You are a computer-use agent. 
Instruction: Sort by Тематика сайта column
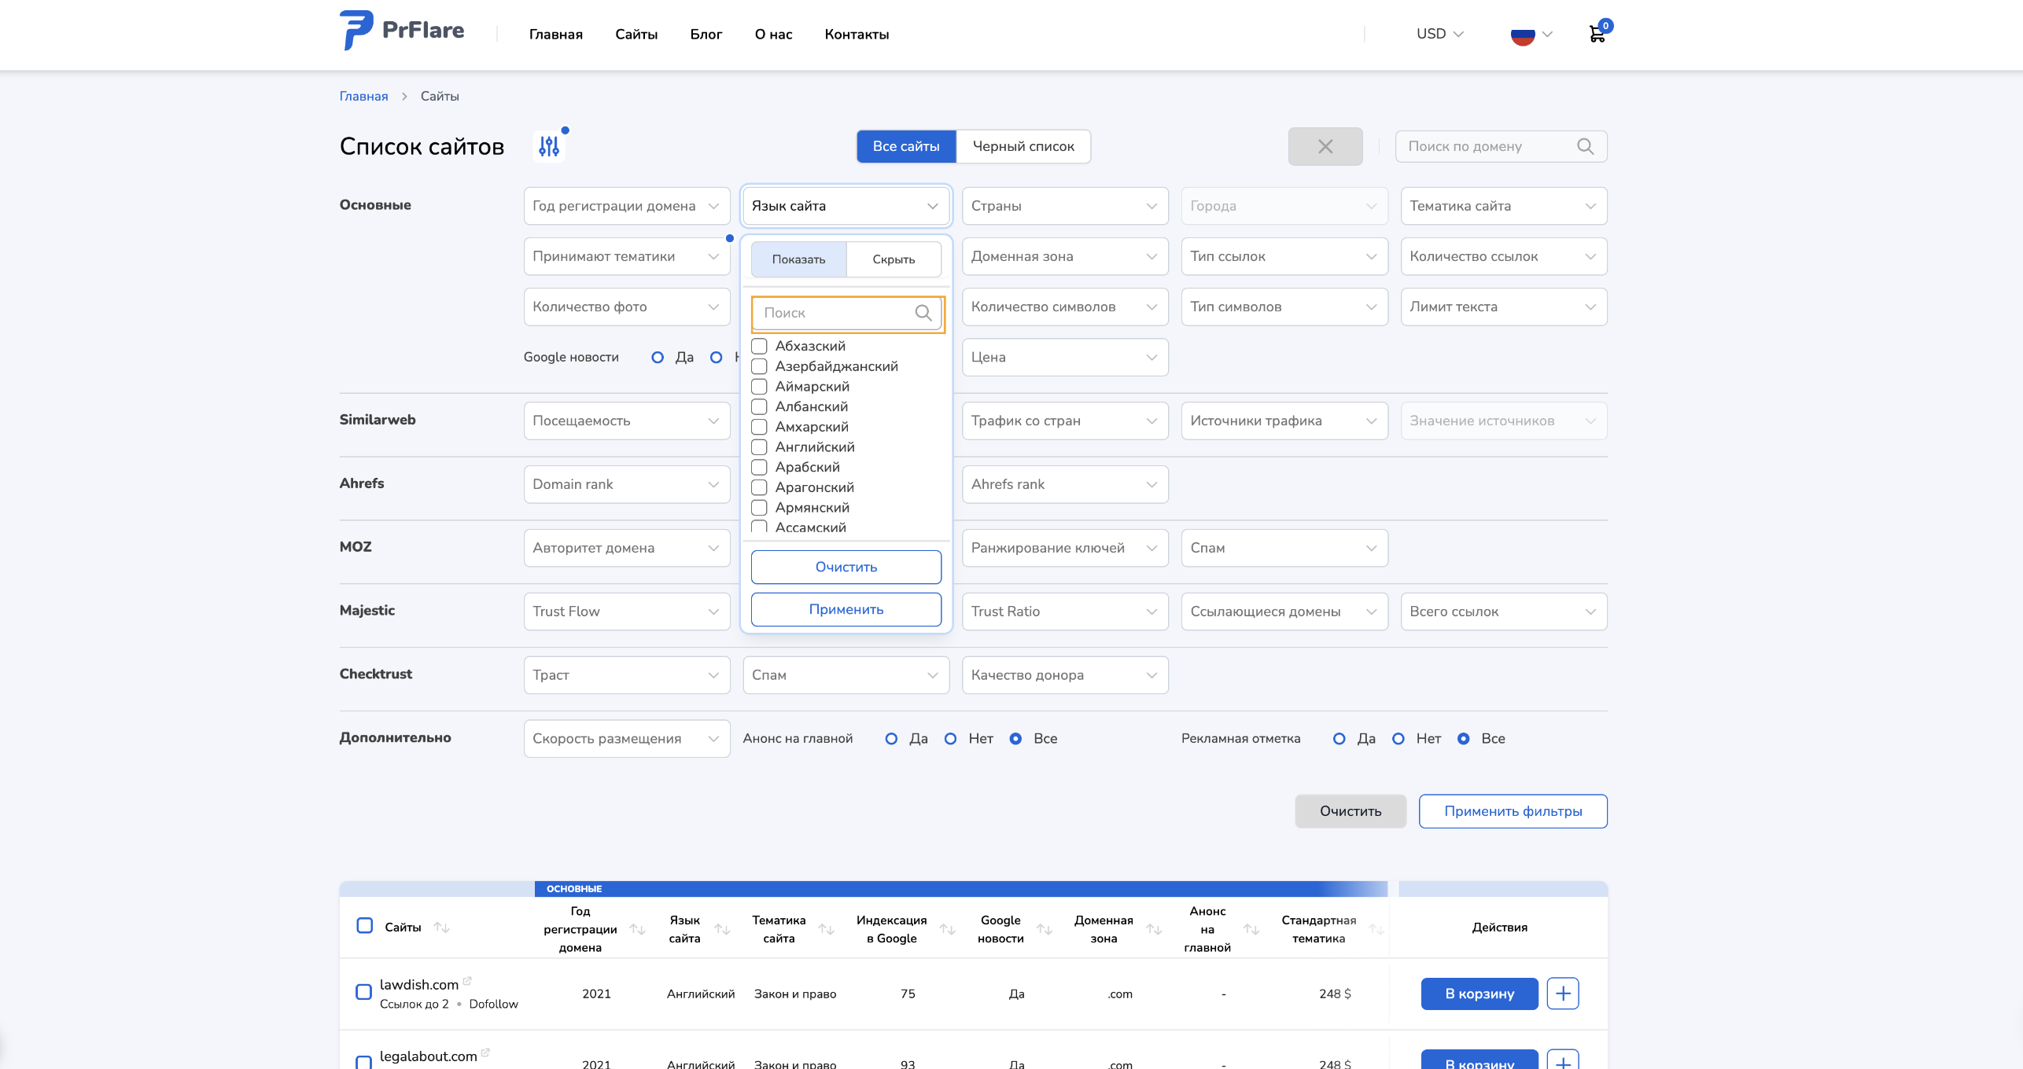click(x=826, y=929)
